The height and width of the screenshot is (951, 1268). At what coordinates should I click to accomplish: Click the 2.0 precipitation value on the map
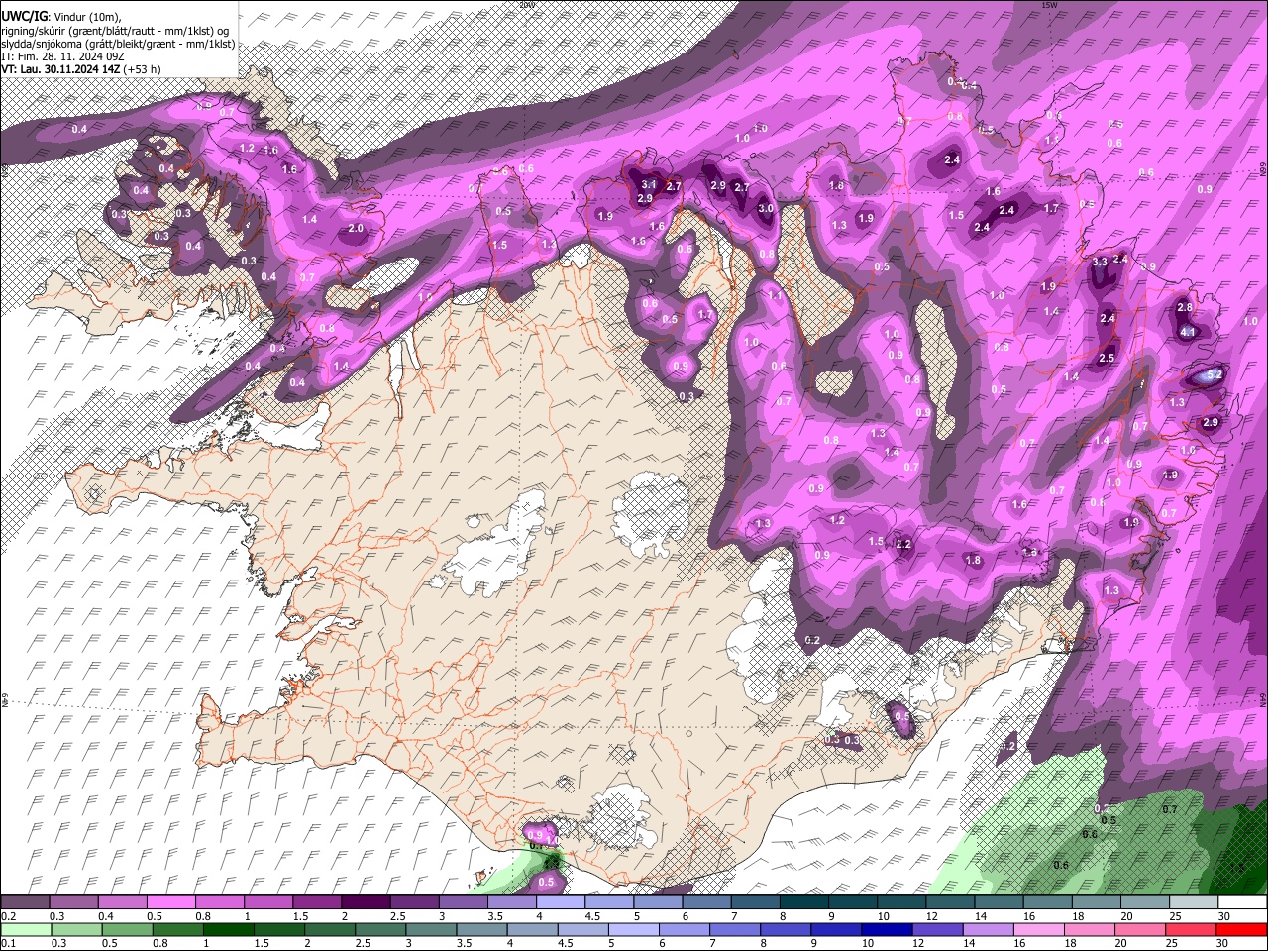[357, 228]
